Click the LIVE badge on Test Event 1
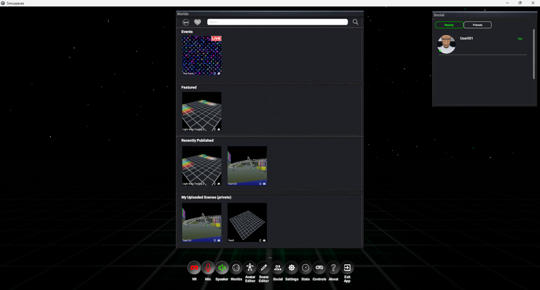The width and height of the screenshot is (540, 290). (216, 38)
